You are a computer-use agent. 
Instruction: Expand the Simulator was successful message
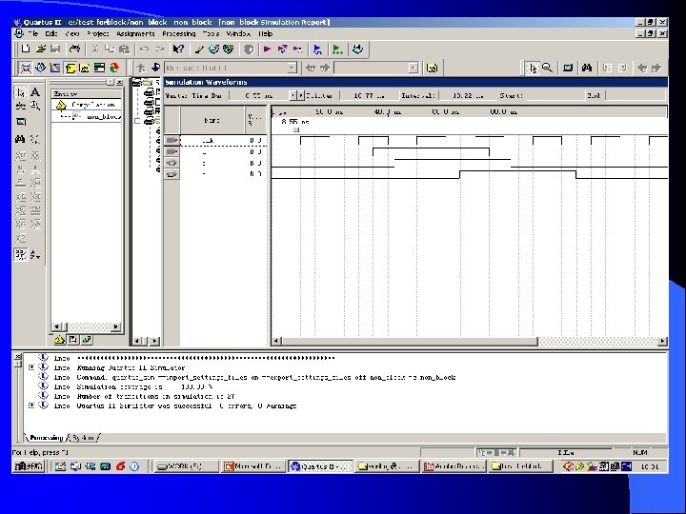pyautogui.click(x=31, y=405)
